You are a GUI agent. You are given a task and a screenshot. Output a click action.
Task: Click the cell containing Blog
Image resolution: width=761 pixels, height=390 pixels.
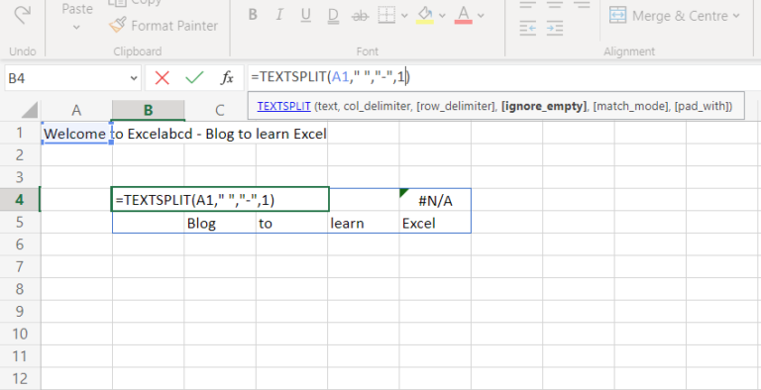click(220, 222)
